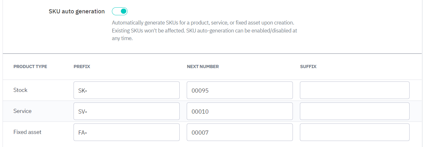Toggle the SKU auto generation switch
Screen dimensions: 423x147
pos(120,11)
